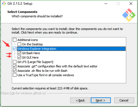Minimize the Git Setup window
Viewport: 138px width, 107px height.
tap(106, 4)
